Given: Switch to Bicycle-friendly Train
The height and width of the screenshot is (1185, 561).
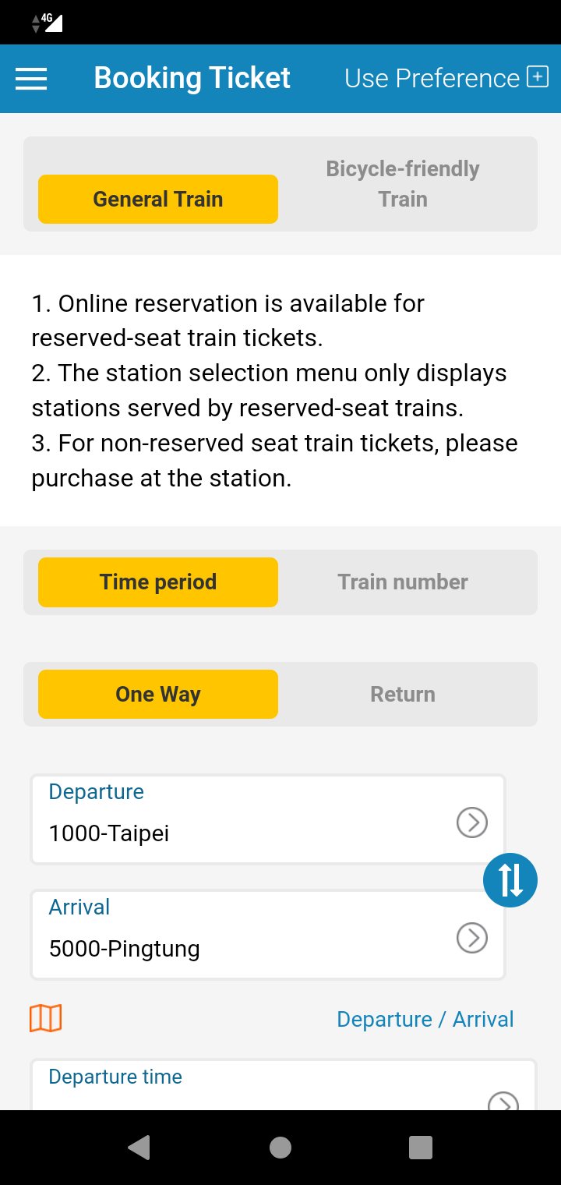Looking at the screenshot, I should click(x=402, y=184).
